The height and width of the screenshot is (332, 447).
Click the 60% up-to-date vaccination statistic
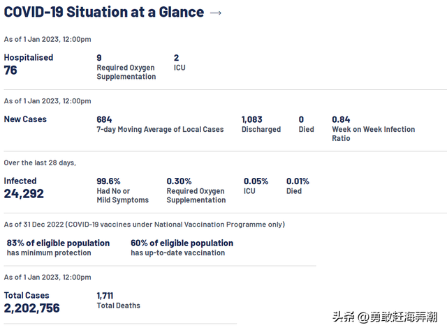[182, 243]
